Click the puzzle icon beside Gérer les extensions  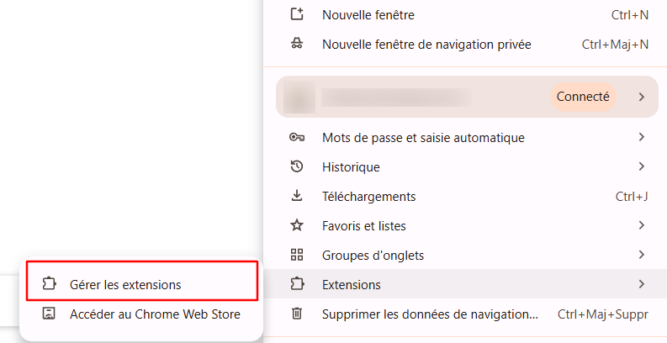click(x=49, y=284)
